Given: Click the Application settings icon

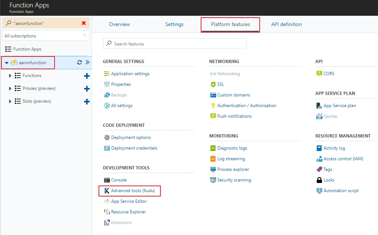Looking at the screenshot, I should point(107,74).
